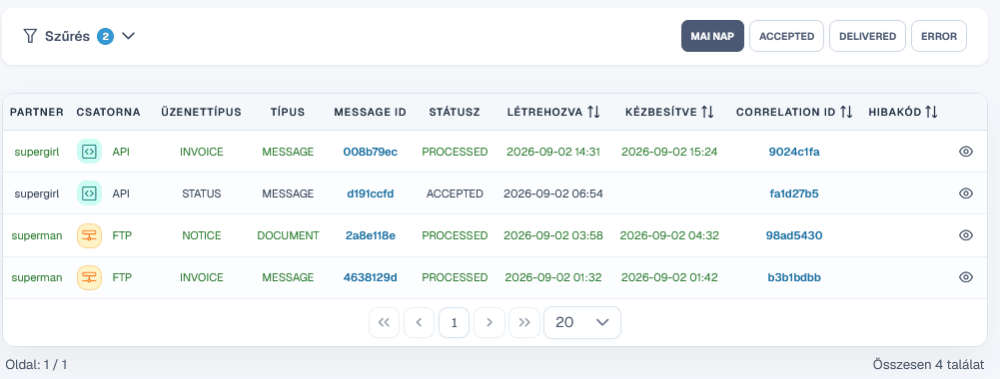Click the created date 2026-09-02 14:31

(553, 152)
